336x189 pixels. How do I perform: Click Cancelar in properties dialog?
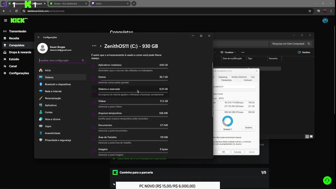(x=237, y=152)
